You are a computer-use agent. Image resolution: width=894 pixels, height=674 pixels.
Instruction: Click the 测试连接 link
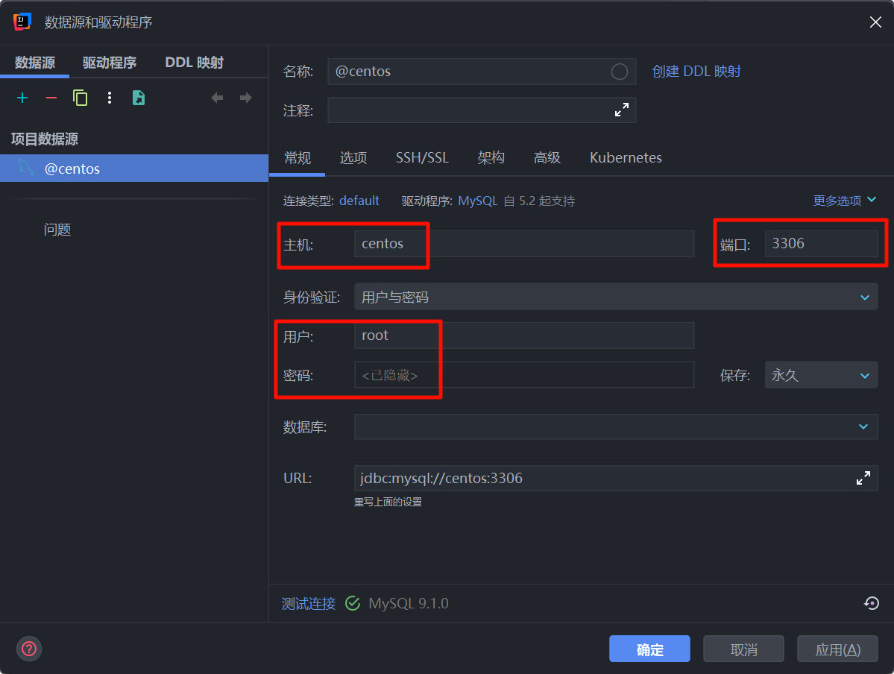tap(309, 603)
